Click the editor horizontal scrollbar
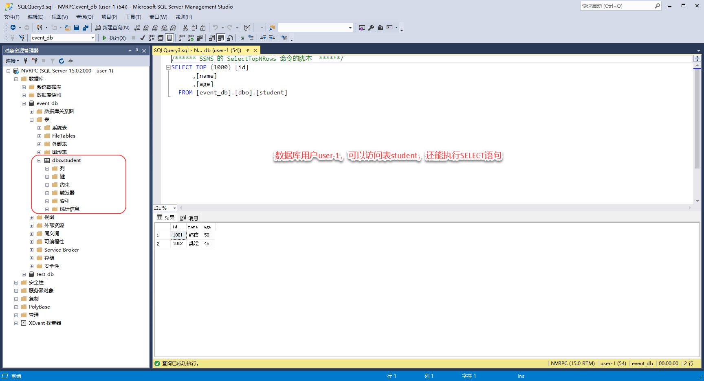The image size is (704, 381). coord(436,208)
